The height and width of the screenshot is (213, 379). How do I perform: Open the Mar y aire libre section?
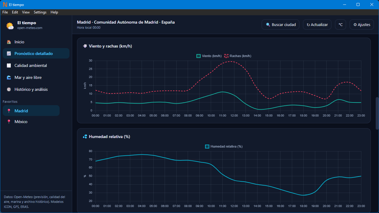(x=36, y=77)
